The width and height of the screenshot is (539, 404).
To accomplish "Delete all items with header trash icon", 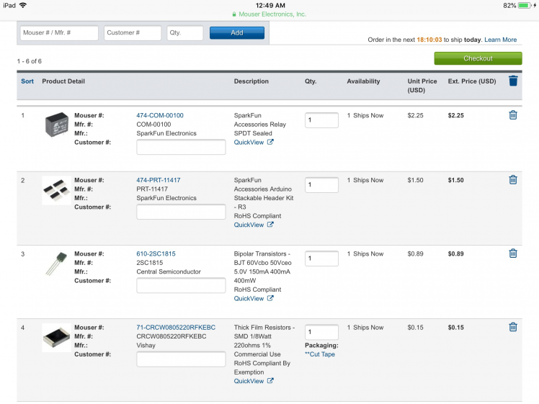I will [x=513, y=81].
